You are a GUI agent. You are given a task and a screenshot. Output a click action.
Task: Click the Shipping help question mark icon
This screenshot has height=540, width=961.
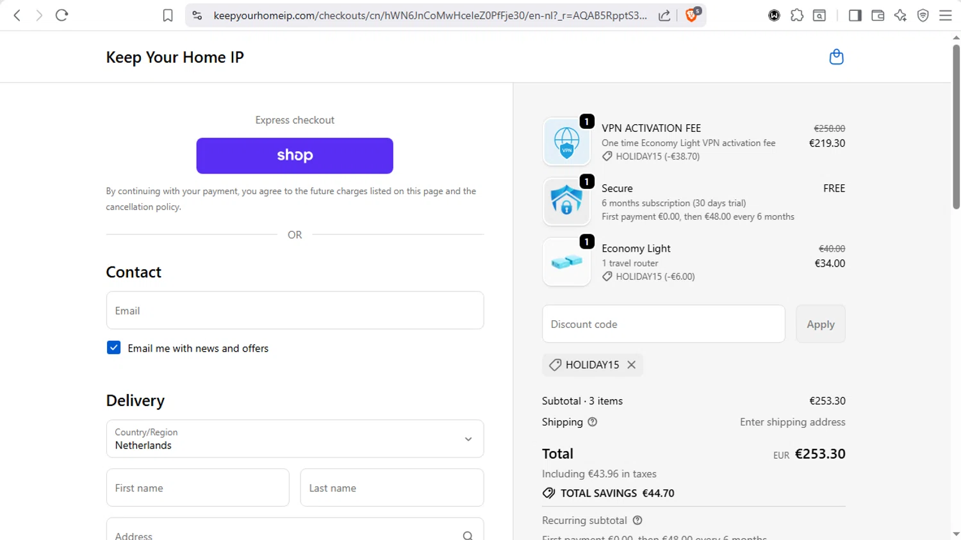[593, 422]
